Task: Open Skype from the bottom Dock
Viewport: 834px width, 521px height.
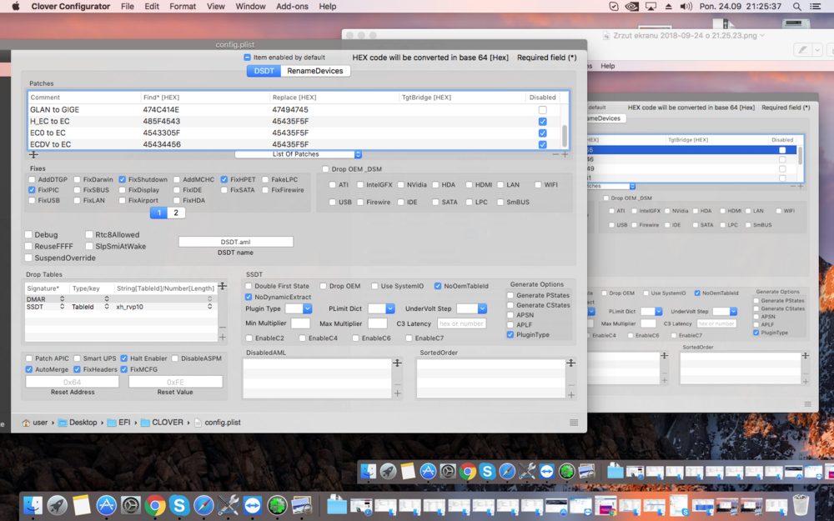Action: tap(178, 505)
